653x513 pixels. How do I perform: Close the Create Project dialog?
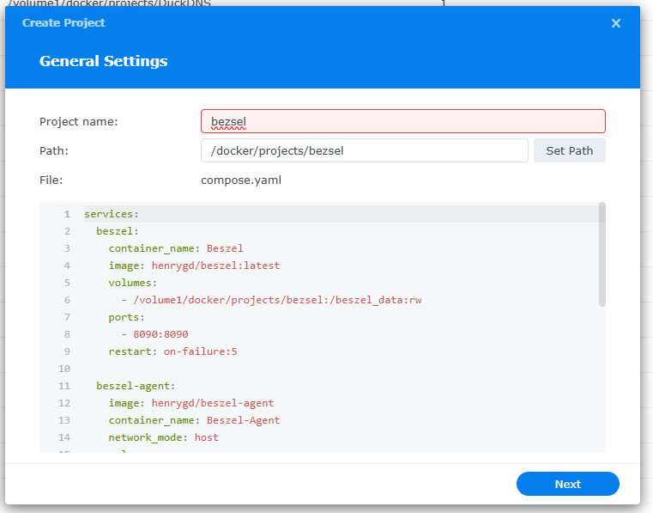(615, 23)
